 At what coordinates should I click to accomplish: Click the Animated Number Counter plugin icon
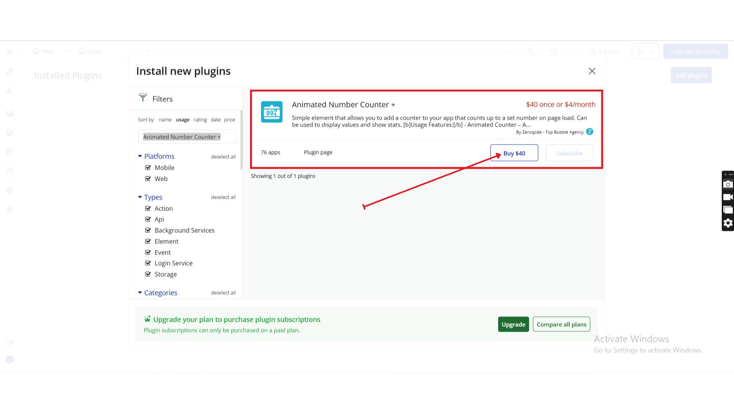click(271, 112)
